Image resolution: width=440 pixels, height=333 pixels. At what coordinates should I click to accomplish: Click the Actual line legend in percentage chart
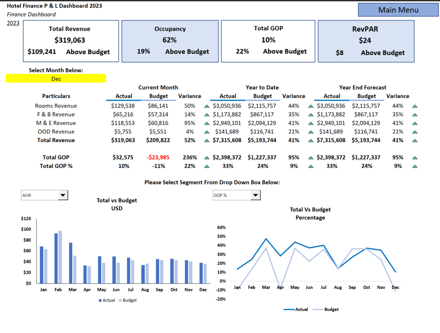pyautogui.click(x=289, y=309)
